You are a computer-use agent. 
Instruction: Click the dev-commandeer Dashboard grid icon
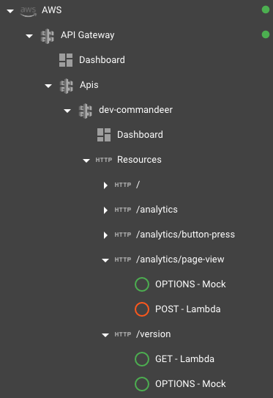pyautogui.click(x=104, y=135)
